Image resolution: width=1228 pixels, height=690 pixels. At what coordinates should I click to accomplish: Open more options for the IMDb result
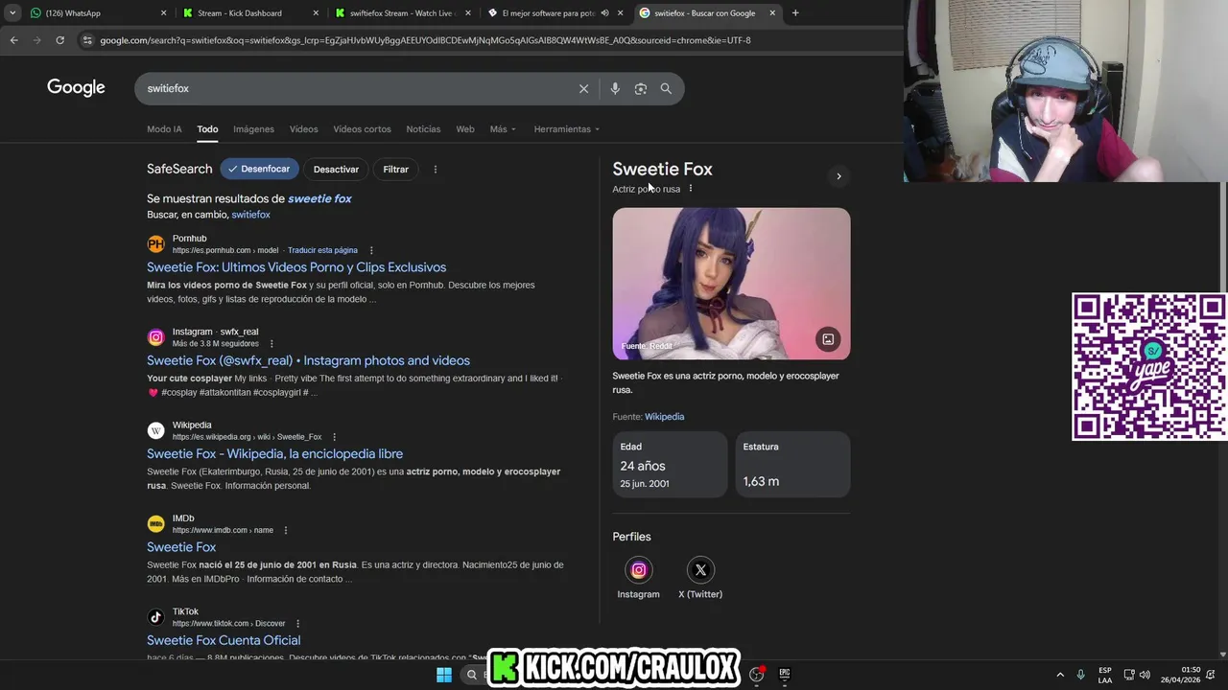pos(285,530)
